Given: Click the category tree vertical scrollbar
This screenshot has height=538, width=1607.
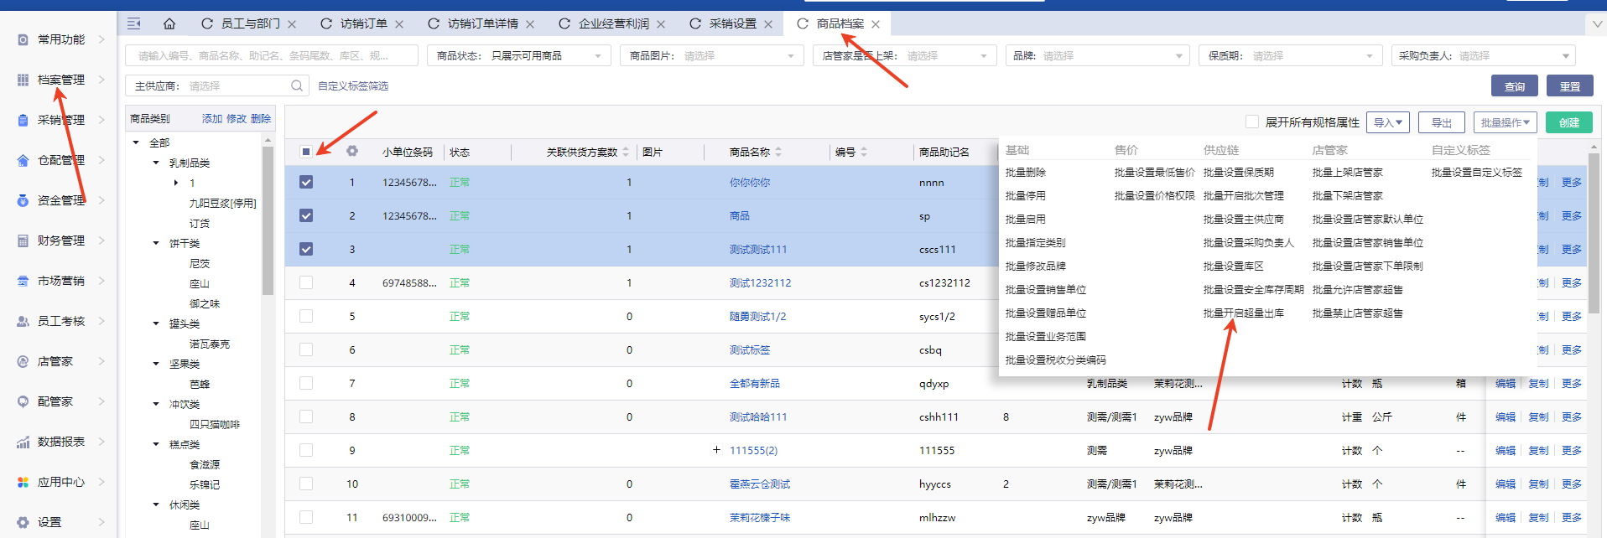Looking at the screenshot, I should pos(268,220).
